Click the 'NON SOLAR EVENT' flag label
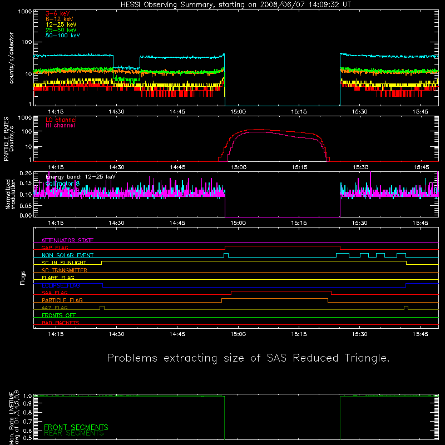The width and height of the screenshot is (445, 445). (x=67, y=255)
